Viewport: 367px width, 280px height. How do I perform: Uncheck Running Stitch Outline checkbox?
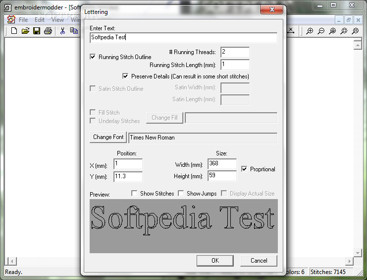(93, 57)
